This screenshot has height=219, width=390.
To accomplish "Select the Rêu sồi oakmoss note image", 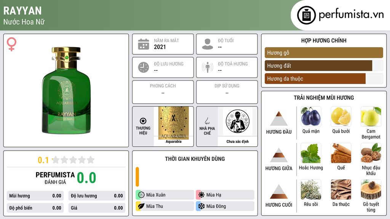I will tap(311, 189).
